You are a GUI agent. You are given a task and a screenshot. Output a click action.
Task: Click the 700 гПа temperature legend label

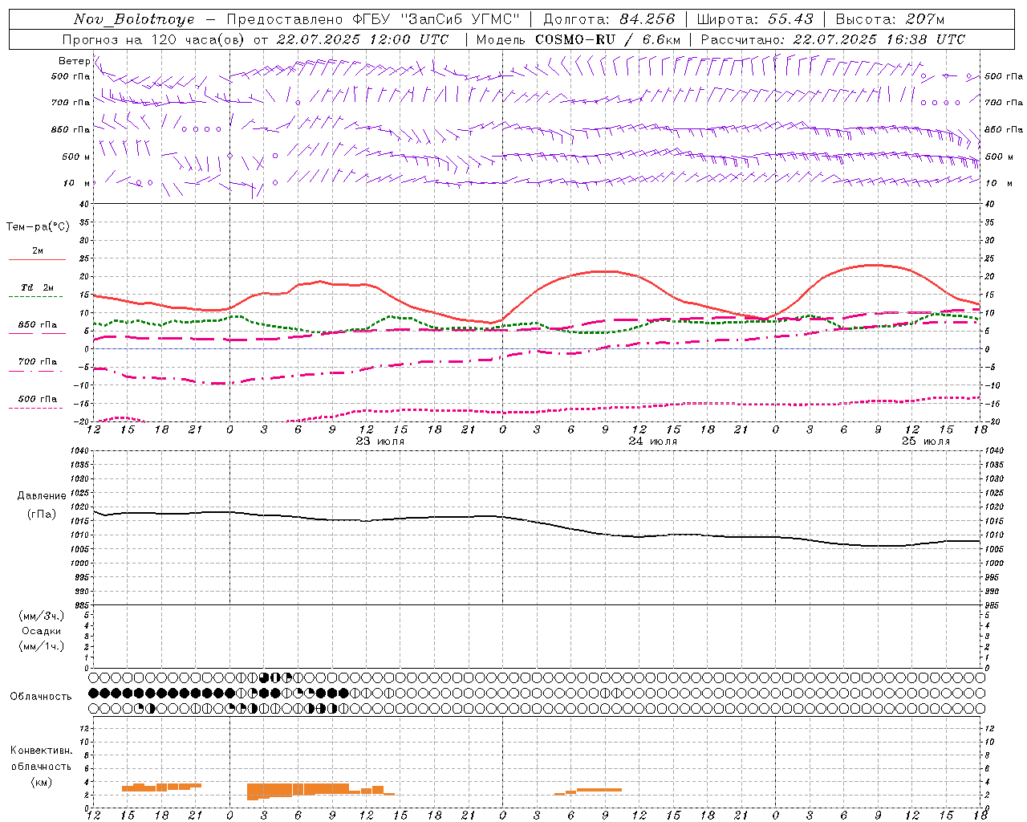point(38,362)
